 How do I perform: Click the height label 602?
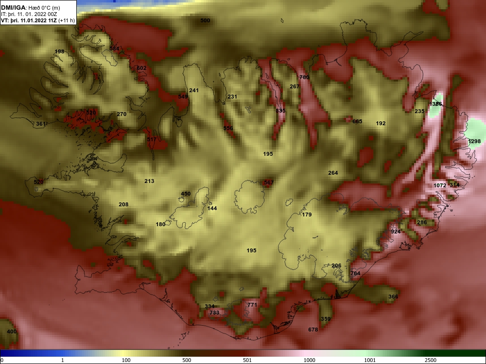coord(141,68)
